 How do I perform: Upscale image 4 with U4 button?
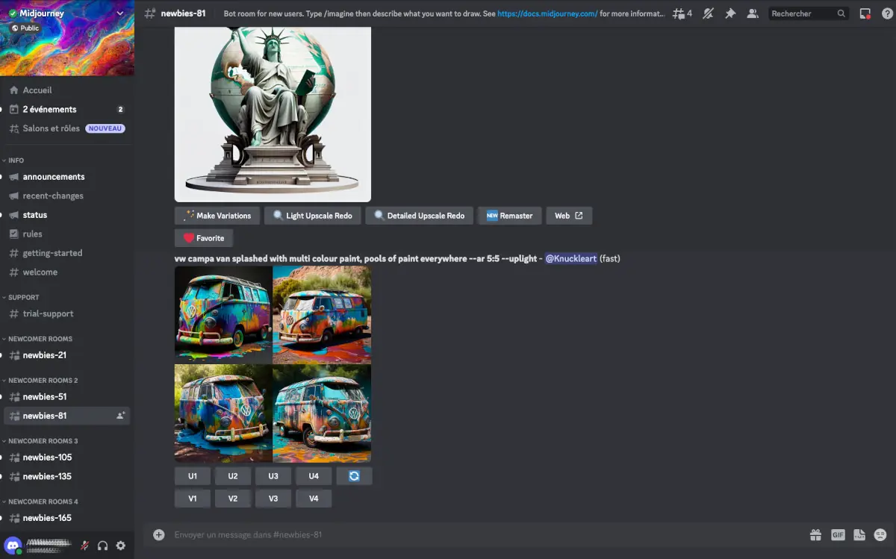click(x=314, y=476)
